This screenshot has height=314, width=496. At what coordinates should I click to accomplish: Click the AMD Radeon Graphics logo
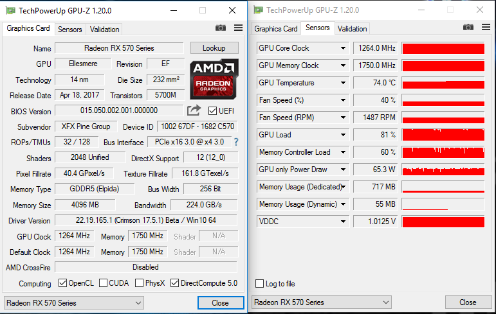pos(214,79)
